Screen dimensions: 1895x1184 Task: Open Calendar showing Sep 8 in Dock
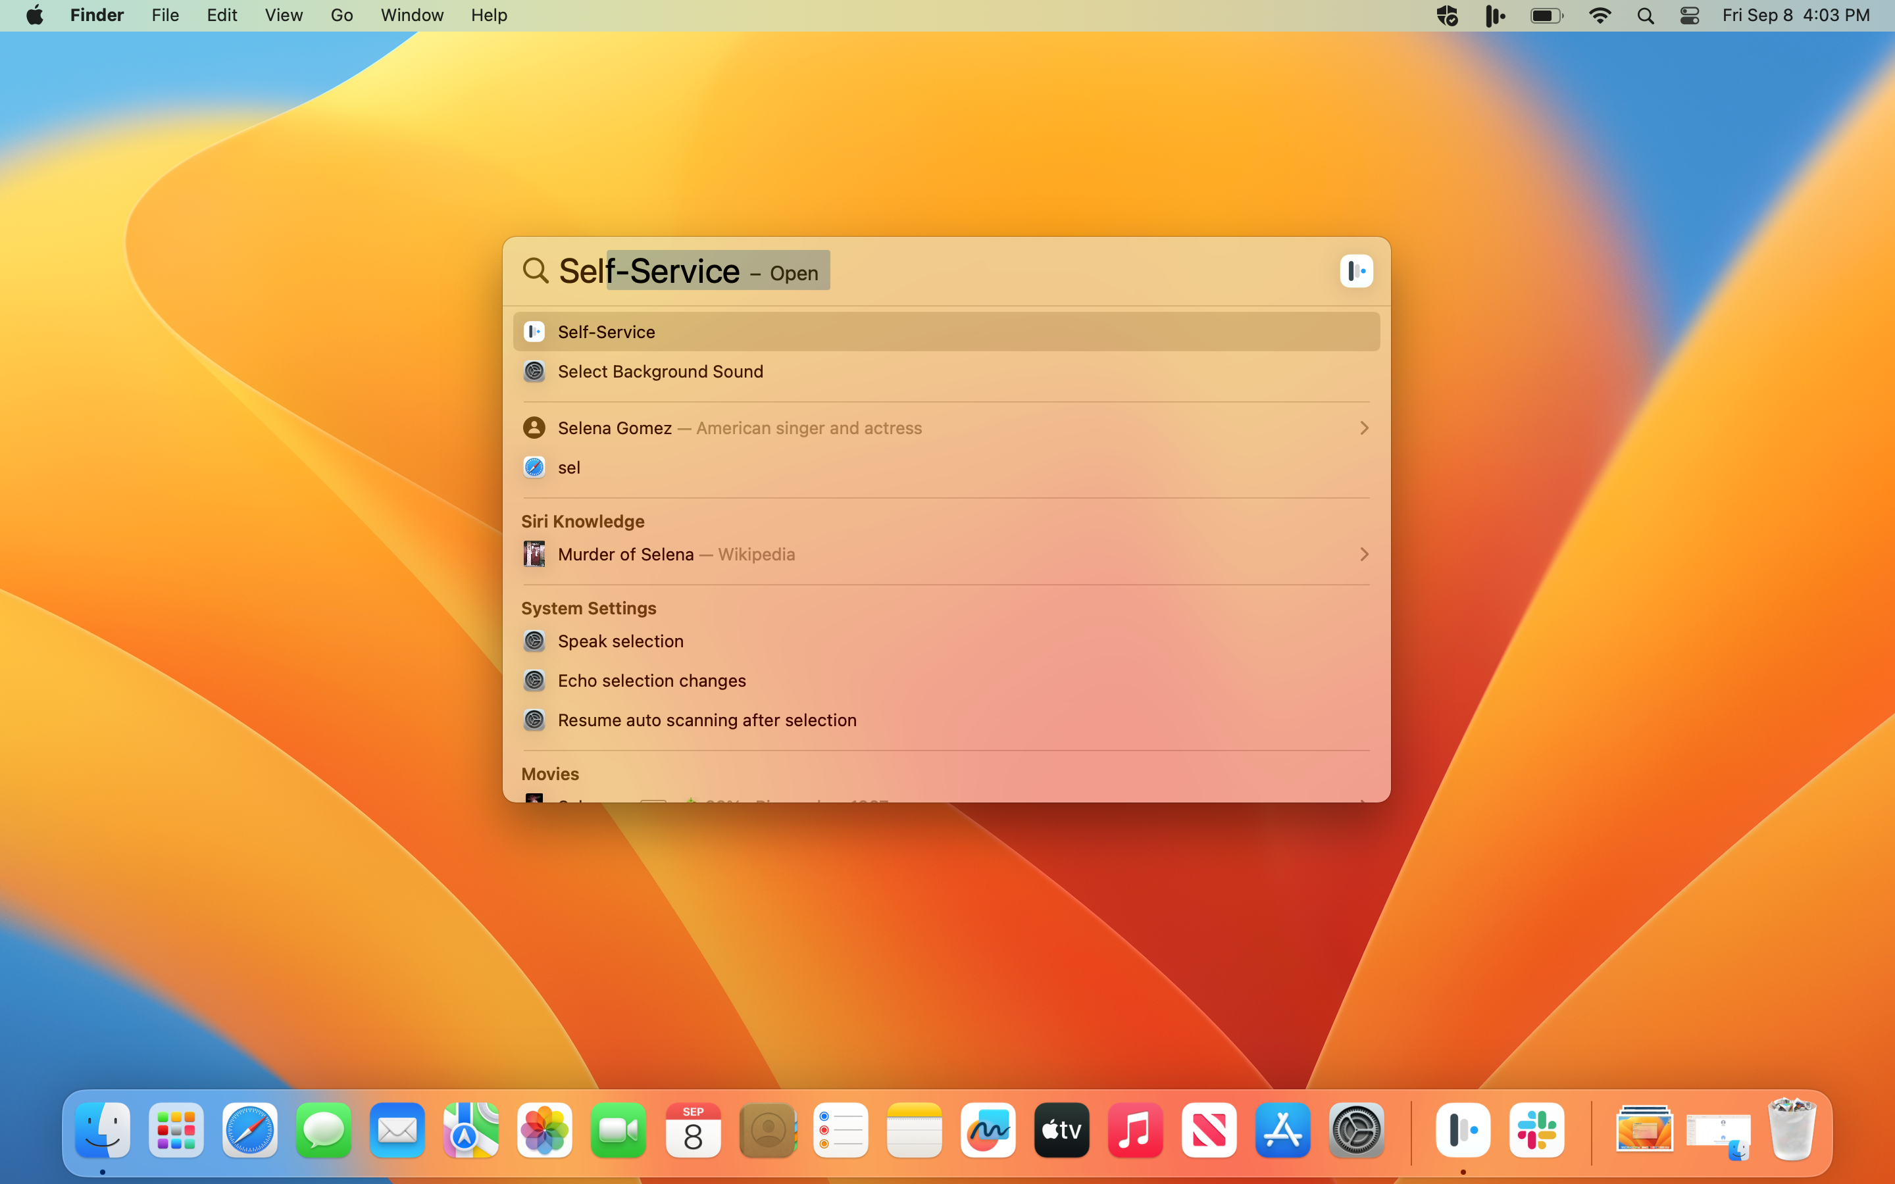[693, 1130]
